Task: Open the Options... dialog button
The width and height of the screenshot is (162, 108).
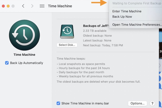Action: (137, 103)
